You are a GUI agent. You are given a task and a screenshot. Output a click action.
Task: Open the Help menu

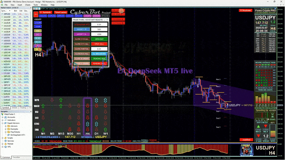(52, 5)
